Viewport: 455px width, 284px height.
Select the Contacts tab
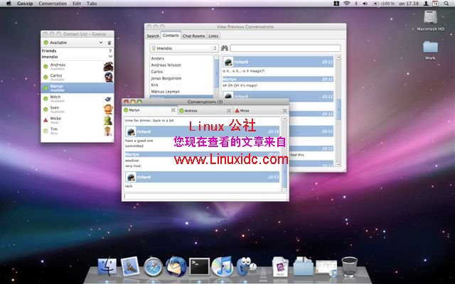coord(171,35)
